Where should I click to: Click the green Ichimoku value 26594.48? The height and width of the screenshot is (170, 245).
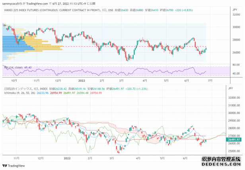click(x=82, y=93)
